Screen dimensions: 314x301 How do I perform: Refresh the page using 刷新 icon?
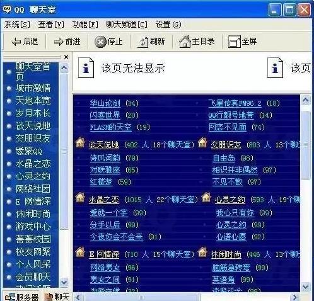tap(143, 42)
